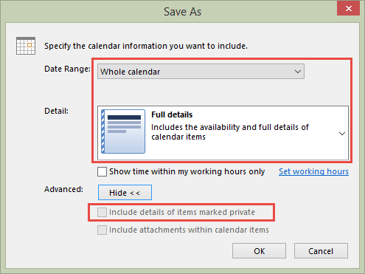Screen dimensions: 365x274
Task: Click the Specify the calendar information instruction text
Action: pyautogui.click(x=146, y=46)
